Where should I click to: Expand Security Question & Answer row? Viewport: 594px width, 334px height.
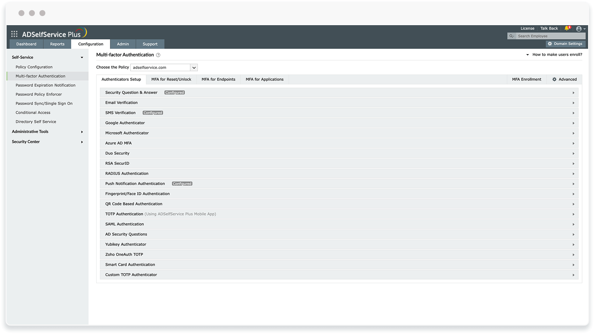click(x=339, y=92)
